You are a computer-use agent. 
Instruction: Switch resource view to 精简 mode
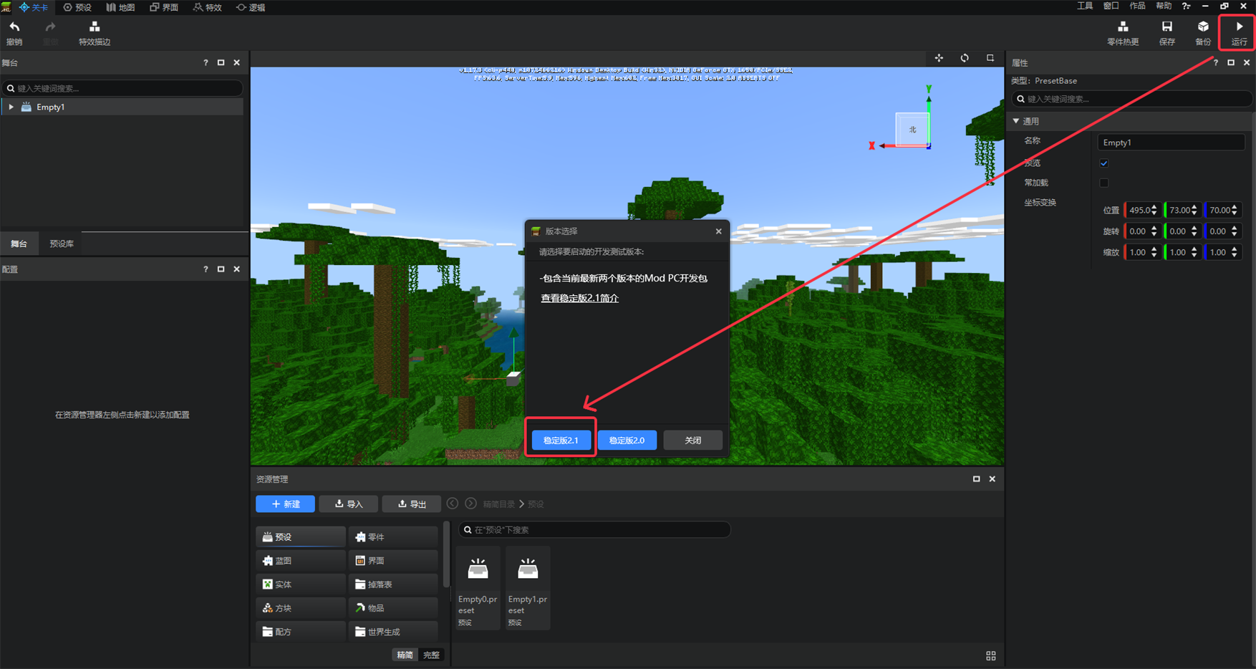(405, 655)
